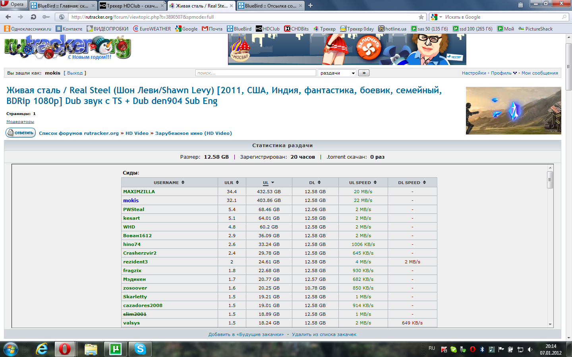Open the Skype taskbar icon
This screenshot has height=357, width=572.
140,349
